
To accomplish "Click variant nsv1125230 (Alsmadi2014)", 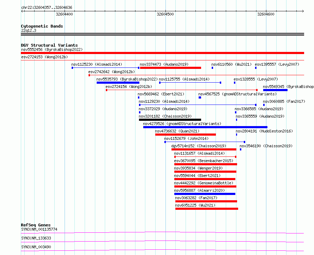I will (105, 68).
